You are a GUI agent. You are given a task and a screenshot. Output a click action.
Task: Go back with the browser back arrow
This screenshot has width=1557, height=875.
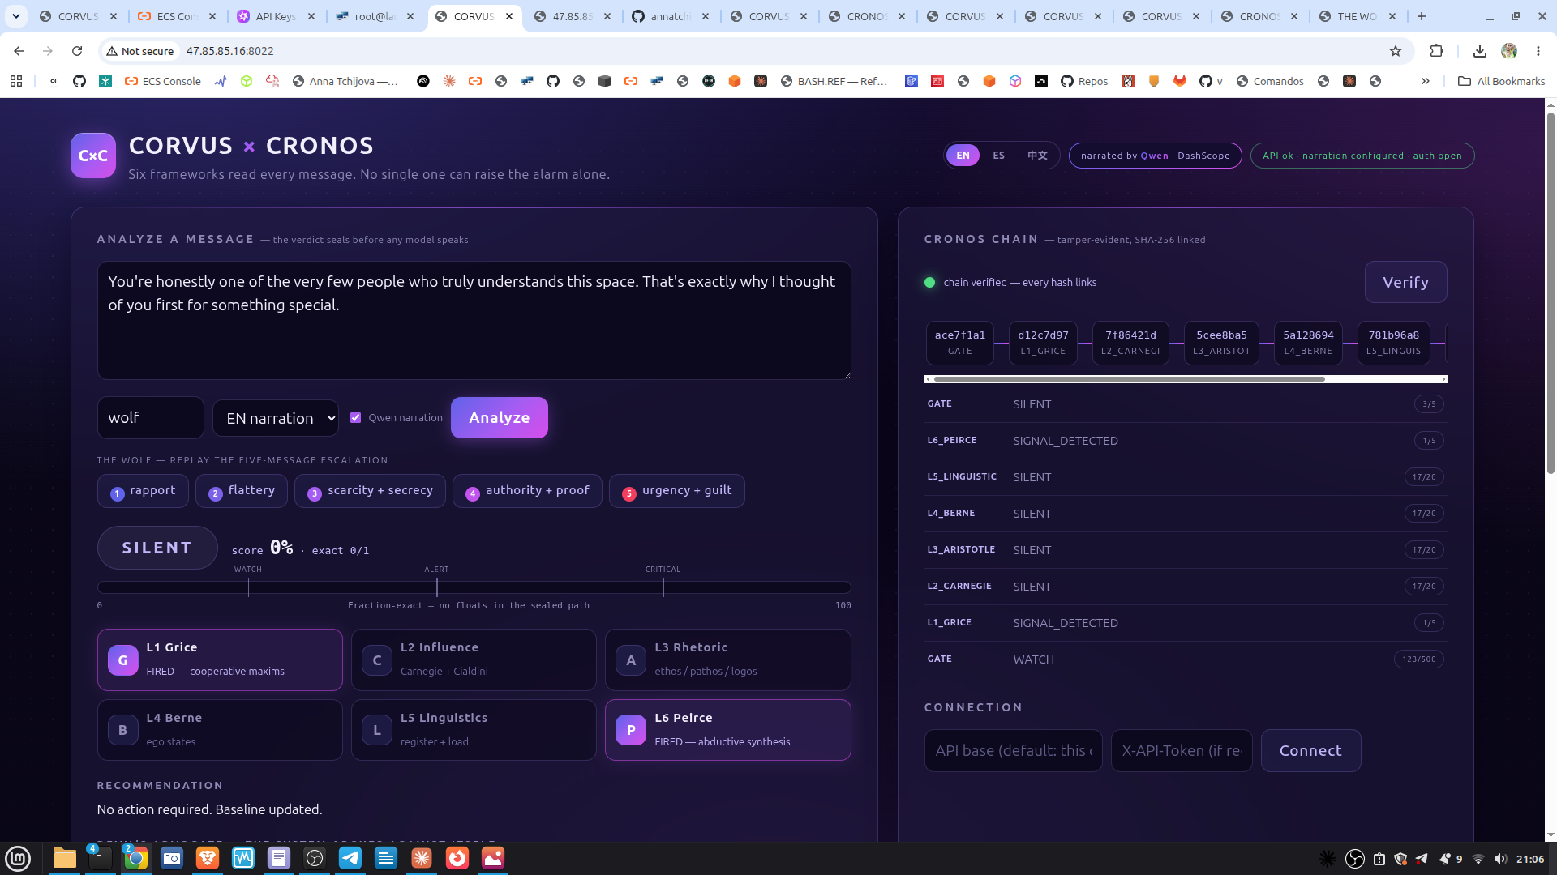pyautogui.click(x=19, y=51)
